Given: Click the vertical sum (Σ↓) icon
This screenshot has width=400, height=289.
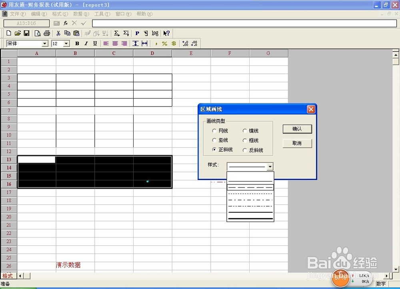Looking at the screenshot, I should pos(126,33).
